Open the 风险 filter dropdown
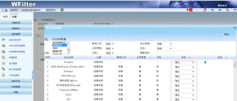Screen dimensions: 237x101 (x=110, y=53)
